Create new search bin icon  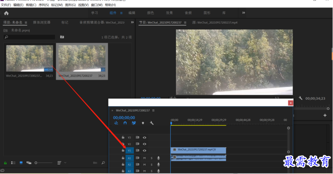(x=62, y=37)
